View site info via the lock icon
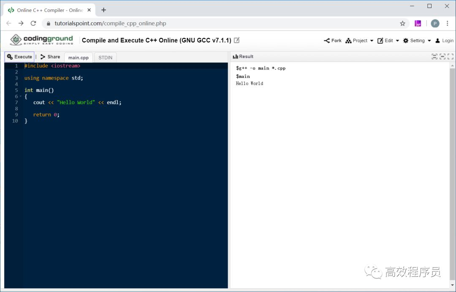456x292 pixels. tap(48, 24)
